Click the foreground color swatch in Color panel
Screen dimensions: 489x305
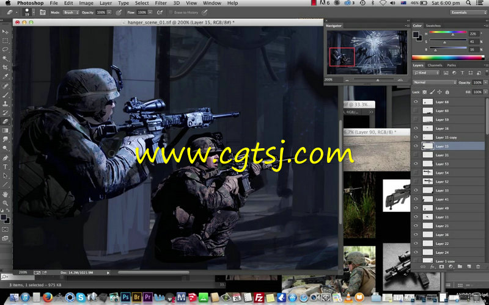click(416, 34)
